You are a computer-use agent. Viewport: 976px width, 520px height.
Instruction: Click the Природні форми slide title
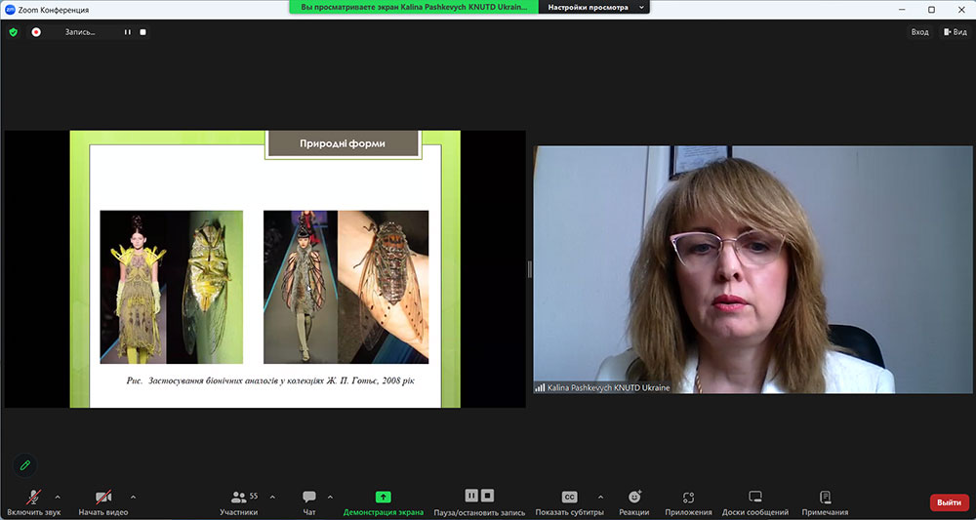(343, 143)
